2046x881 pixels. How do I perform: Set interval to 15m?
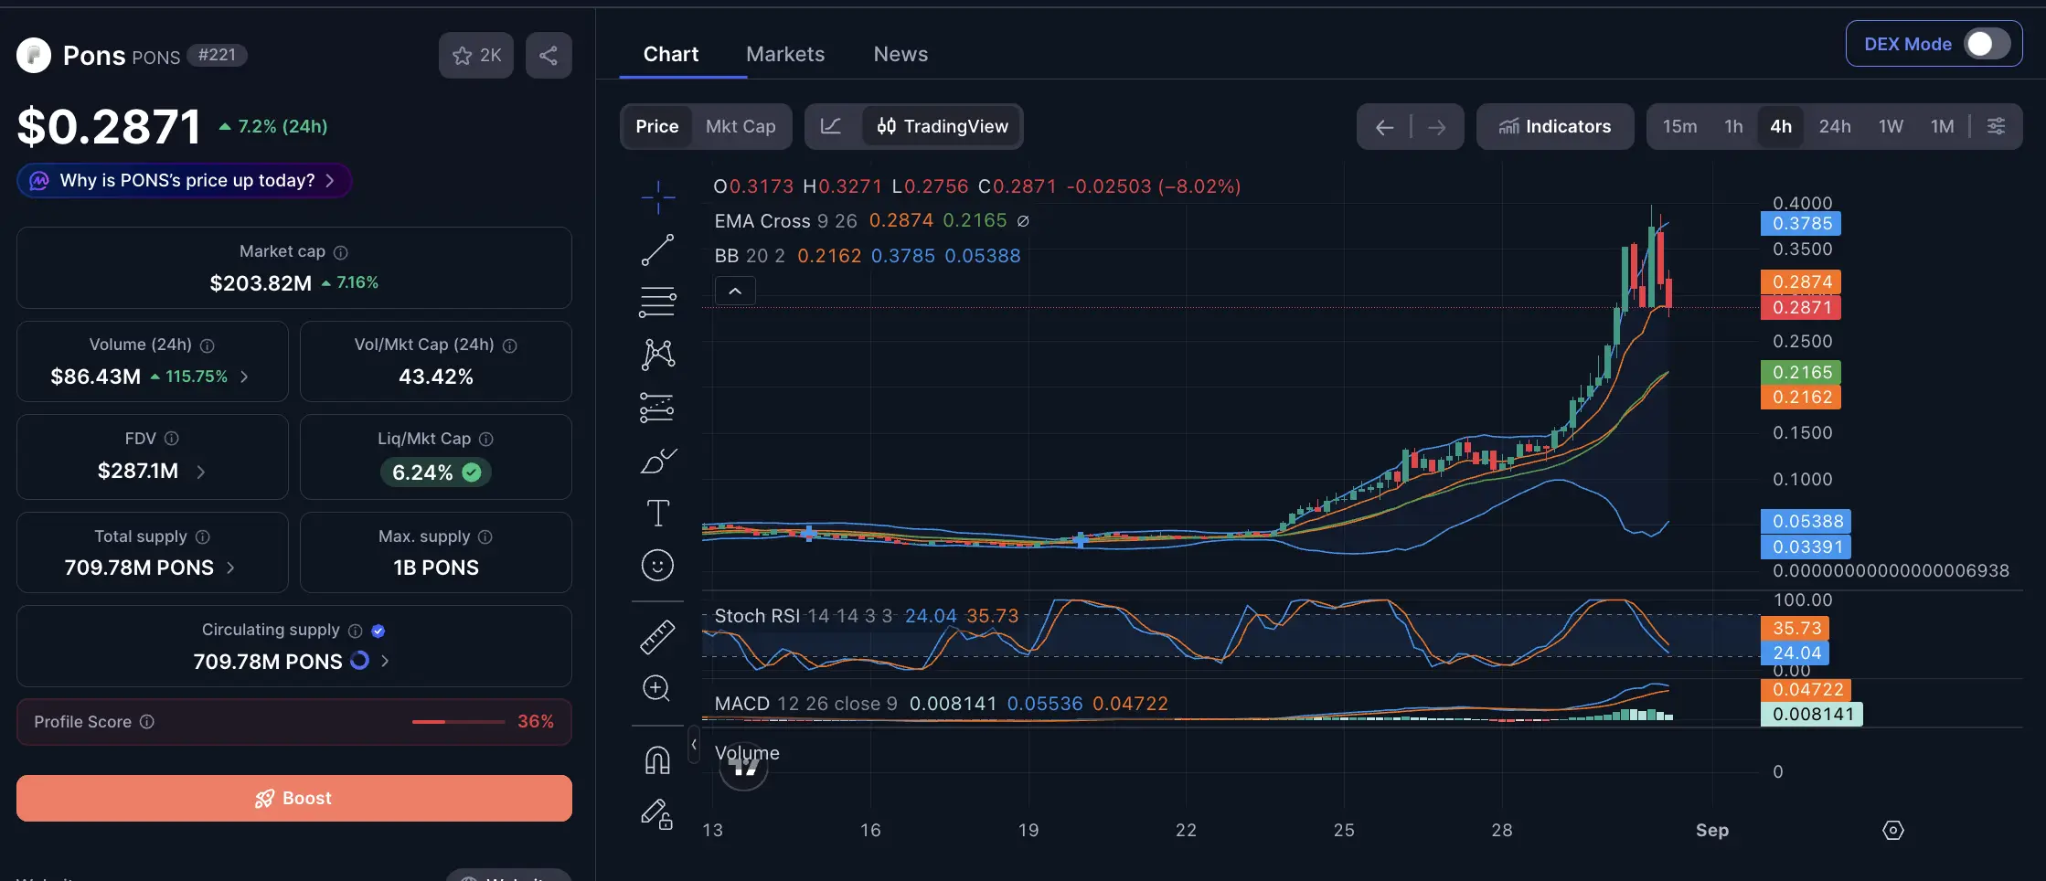click(x=1679, y=126)
